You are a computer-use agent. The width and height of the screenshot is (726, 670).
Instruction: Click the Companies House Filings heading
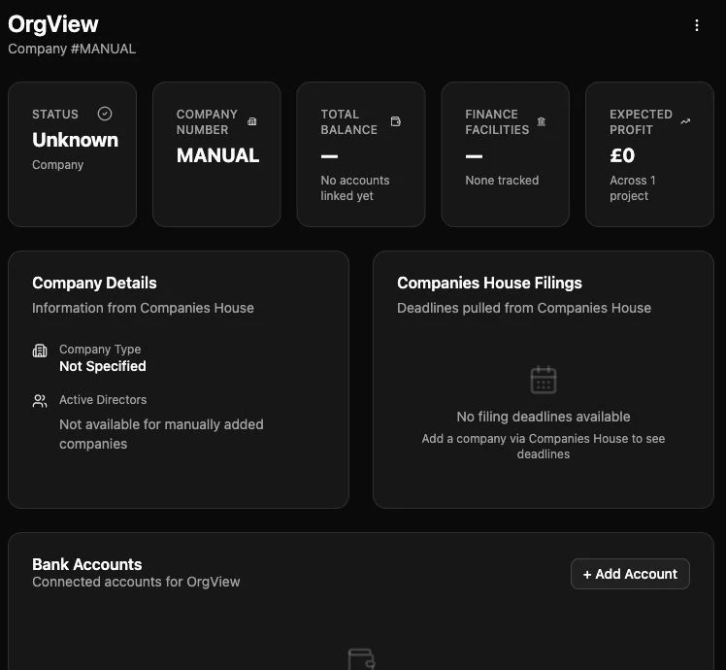coord(489,283)
